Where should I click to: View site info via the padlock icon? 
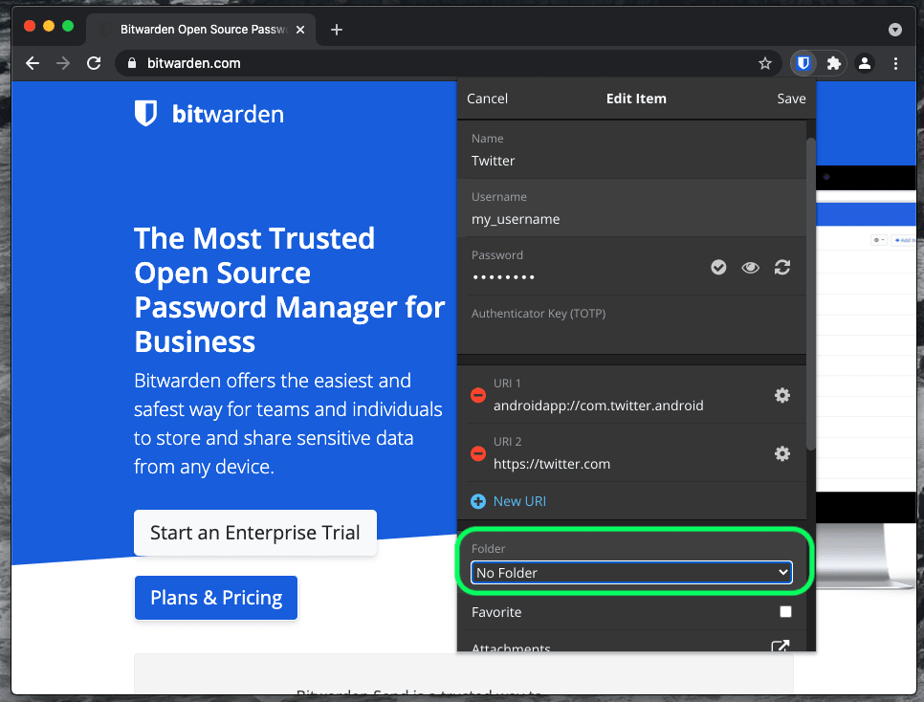(132, 63)
